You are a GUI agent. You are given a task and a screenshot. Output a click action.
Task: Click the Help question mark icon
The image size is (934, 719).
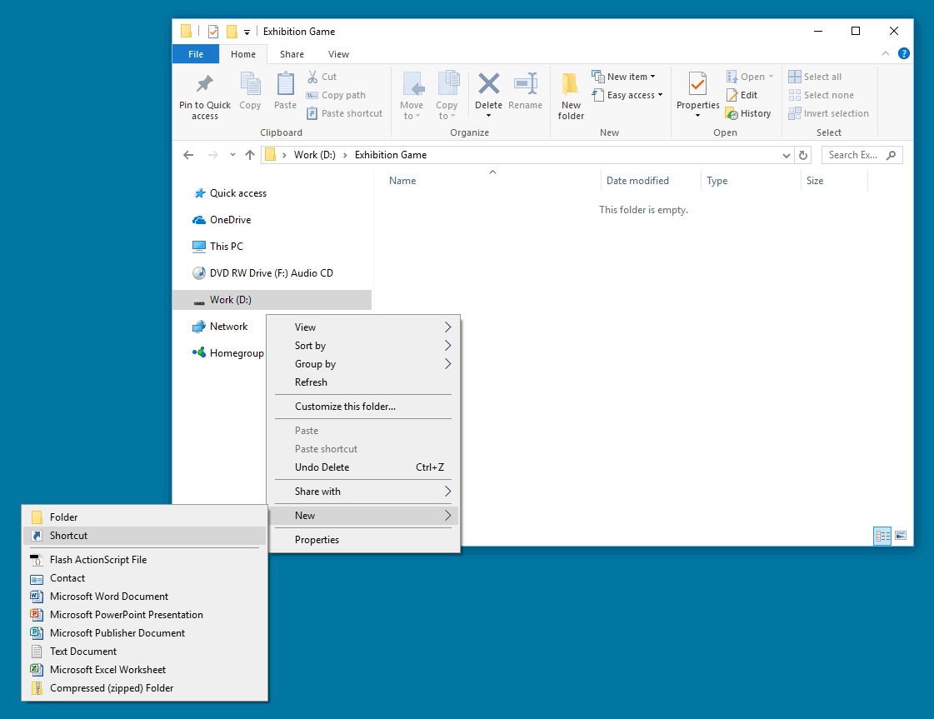pos(904,53)
